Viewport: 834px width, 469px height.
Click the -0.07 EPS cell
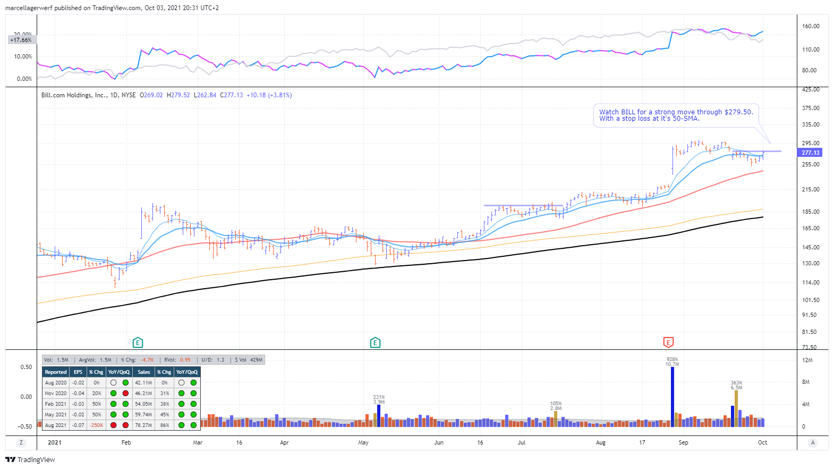pos(78,425)
